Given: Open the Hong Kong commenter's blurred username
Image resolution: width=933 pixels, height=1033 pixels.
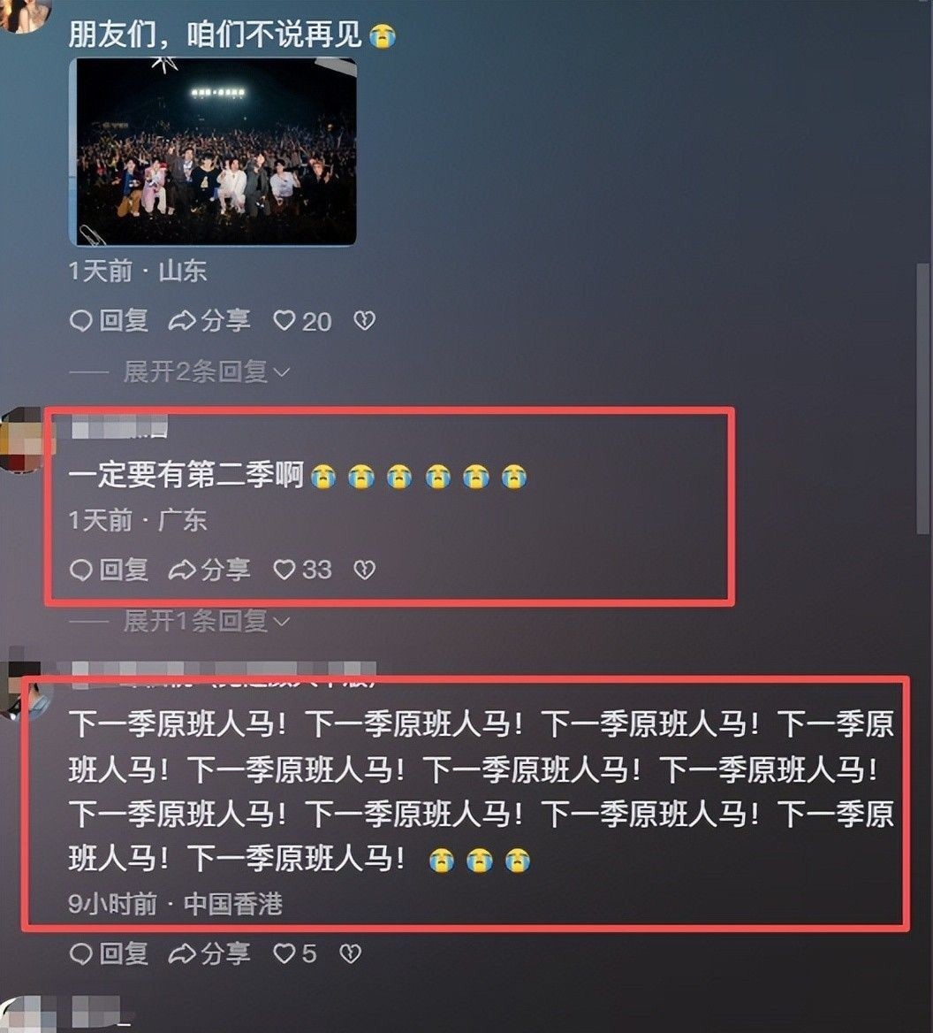Looking at the screenshot, I should pyautogui.click(x=224, y=673).
